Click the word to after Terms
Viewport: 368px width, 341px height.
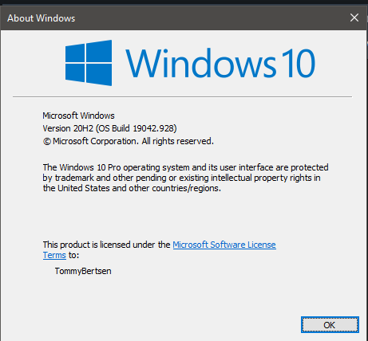[73, 255]
